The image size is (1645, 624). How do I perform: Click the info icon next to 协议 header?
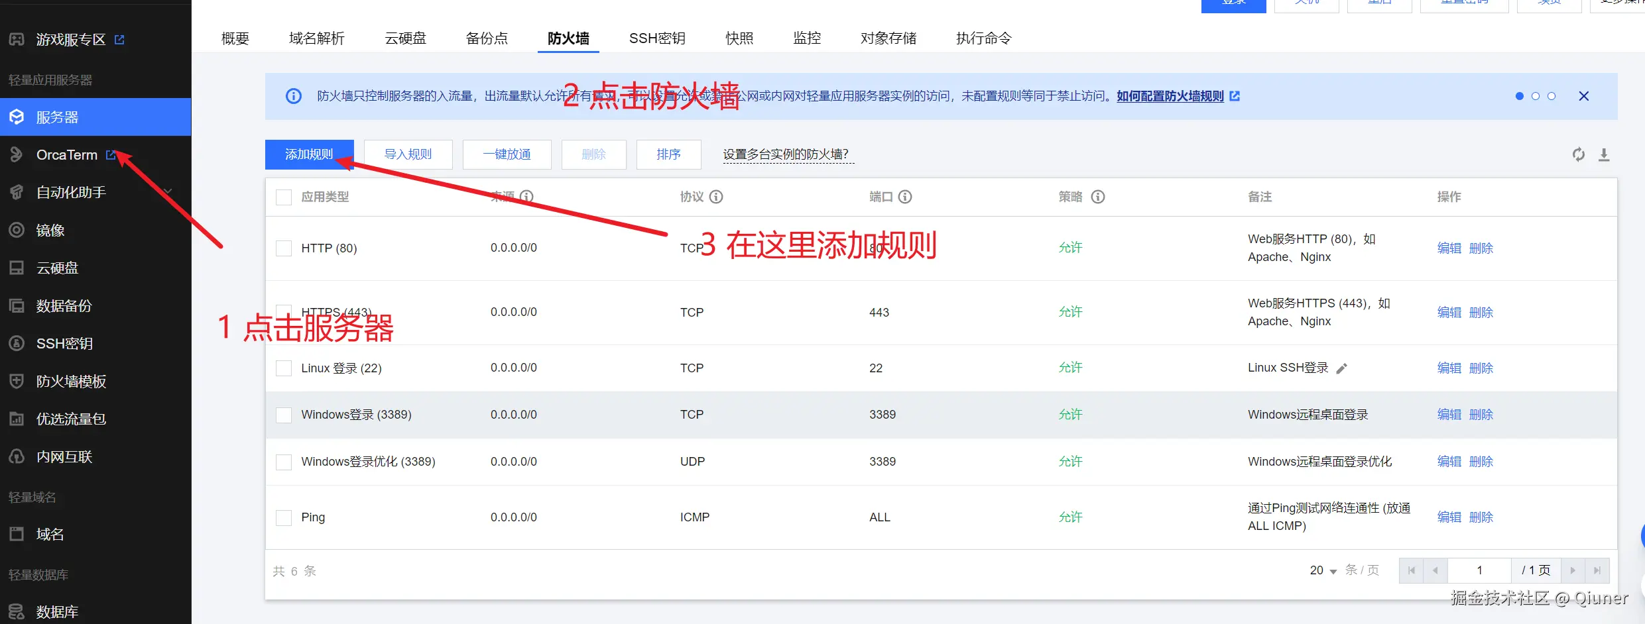[716, 197]
